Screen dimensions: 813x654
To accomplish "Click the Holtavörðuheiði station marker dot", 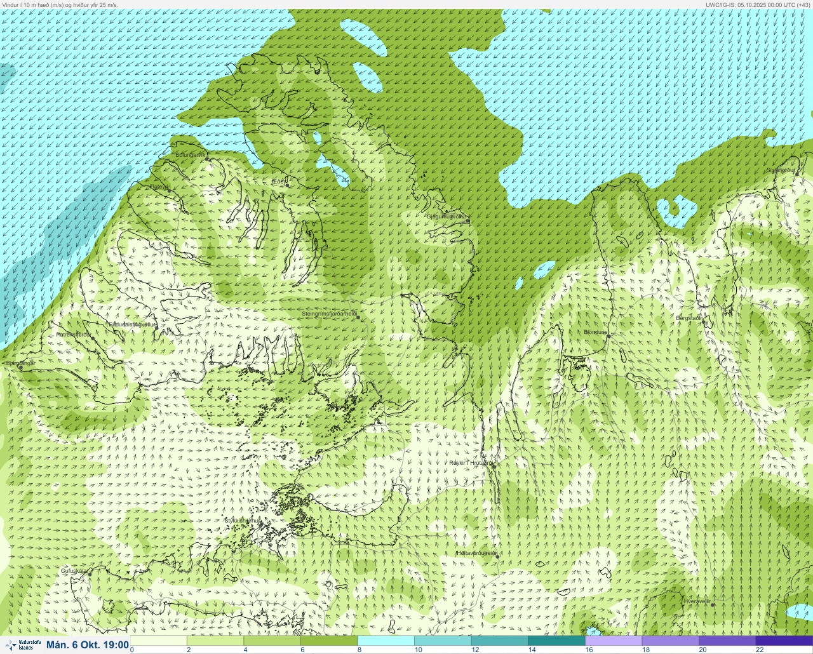I will (497, 557).
